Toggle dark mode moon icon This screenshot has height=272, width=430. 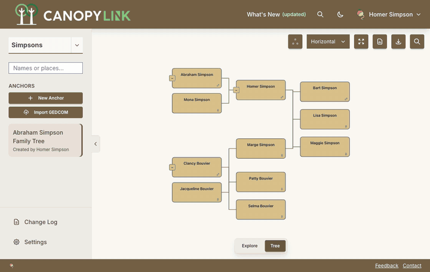click(340, 14)
